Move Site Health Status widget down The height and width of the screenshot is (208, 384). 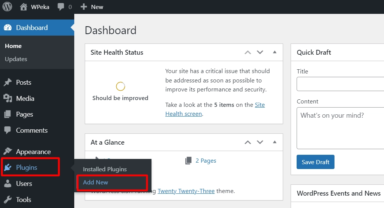[260, 52]
